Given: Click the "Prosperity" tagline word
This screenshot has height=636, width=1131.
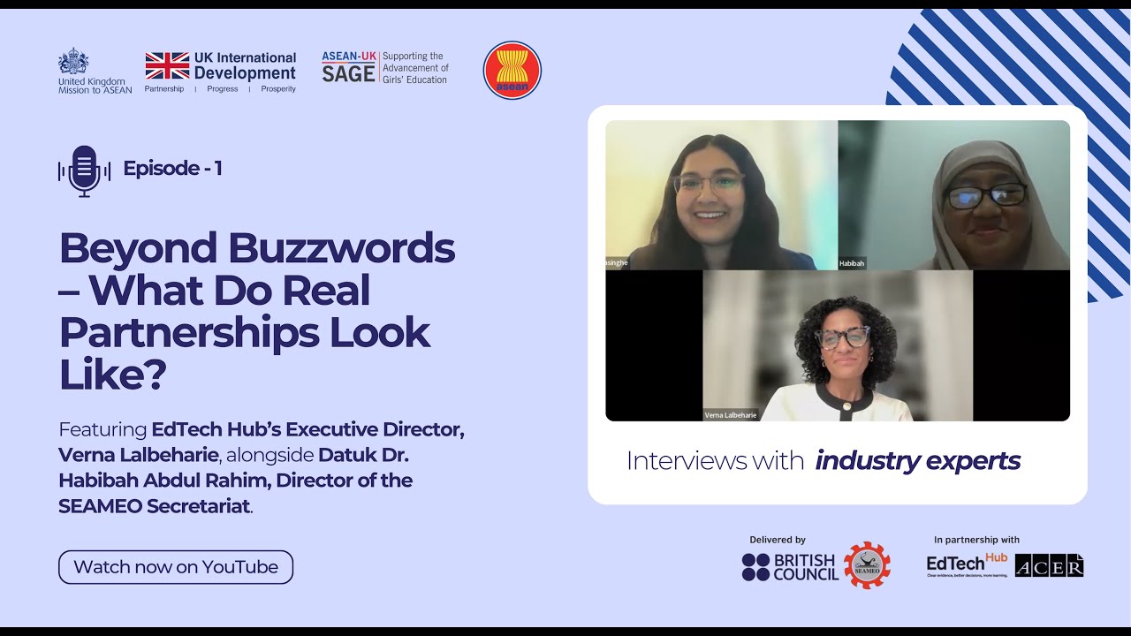Looking at the screenshot, I should tap(278, 89).
